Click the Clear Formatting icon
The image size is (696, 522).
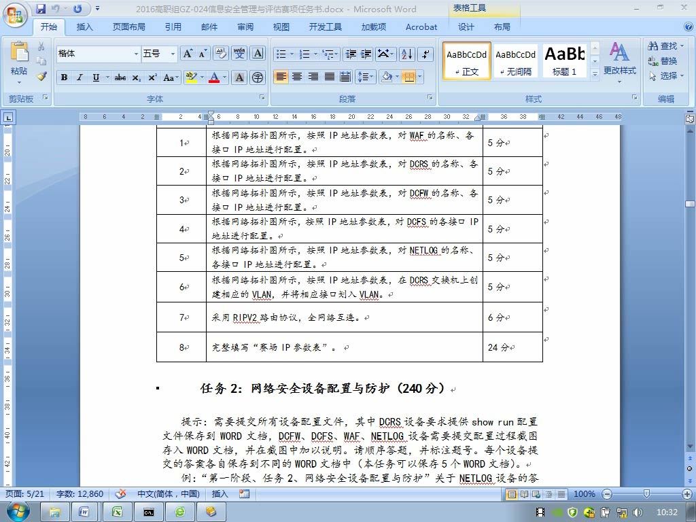[221, 53]
